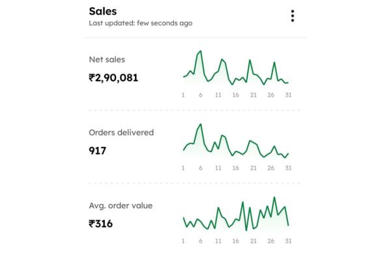Click the ₹2,90,081 net sales amount
The image size is (391, 260).
tap(113, 78)
